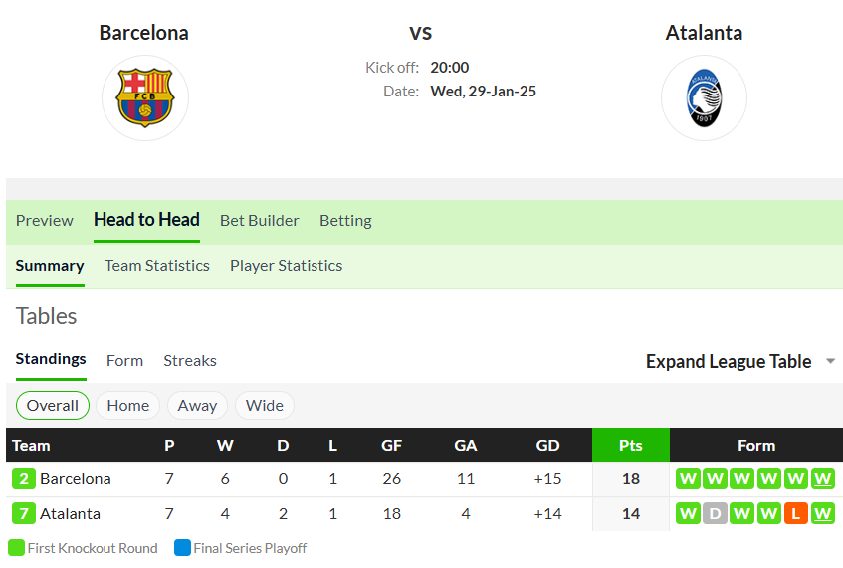This screenshot has height=568, width=843.
Task: Click Atalanta's position 7 badge
Action: click(24, 513)
